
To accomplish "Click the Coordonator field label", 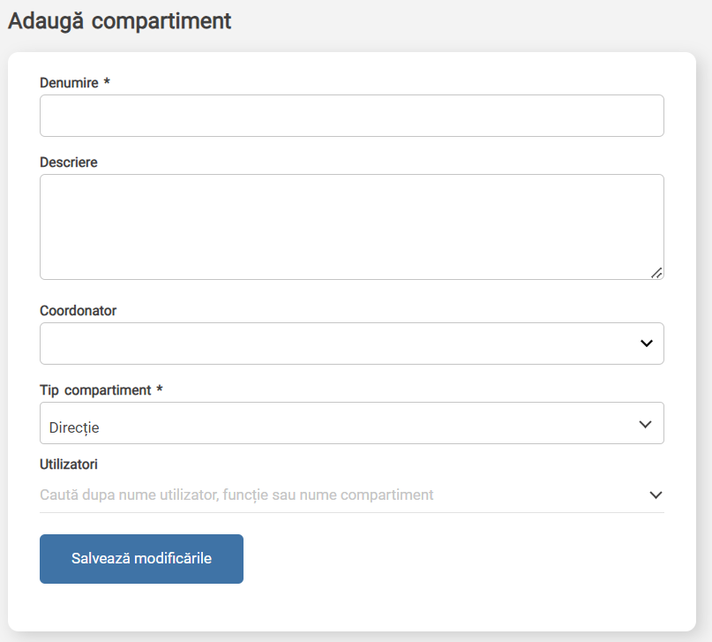I will tap(79, 311).
